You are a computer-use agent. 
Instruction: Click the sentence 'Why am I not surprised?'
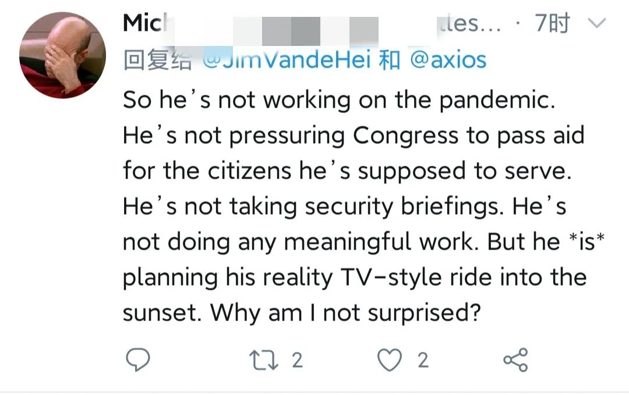coord(345,312)
